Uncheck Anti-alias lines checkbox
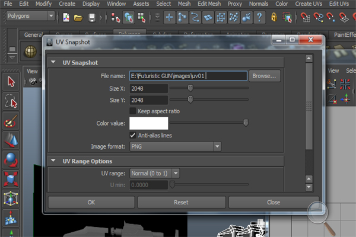 click(x=132, y=136)
